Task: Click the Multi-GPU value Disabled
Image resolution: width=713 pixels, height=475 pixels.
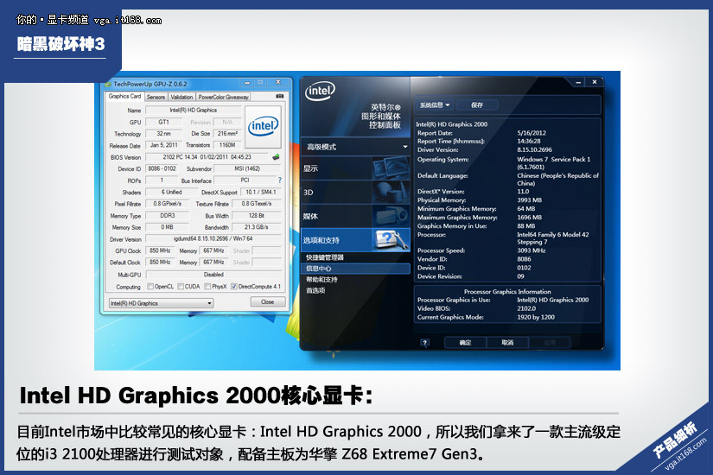Action: (x=213, y=275)
